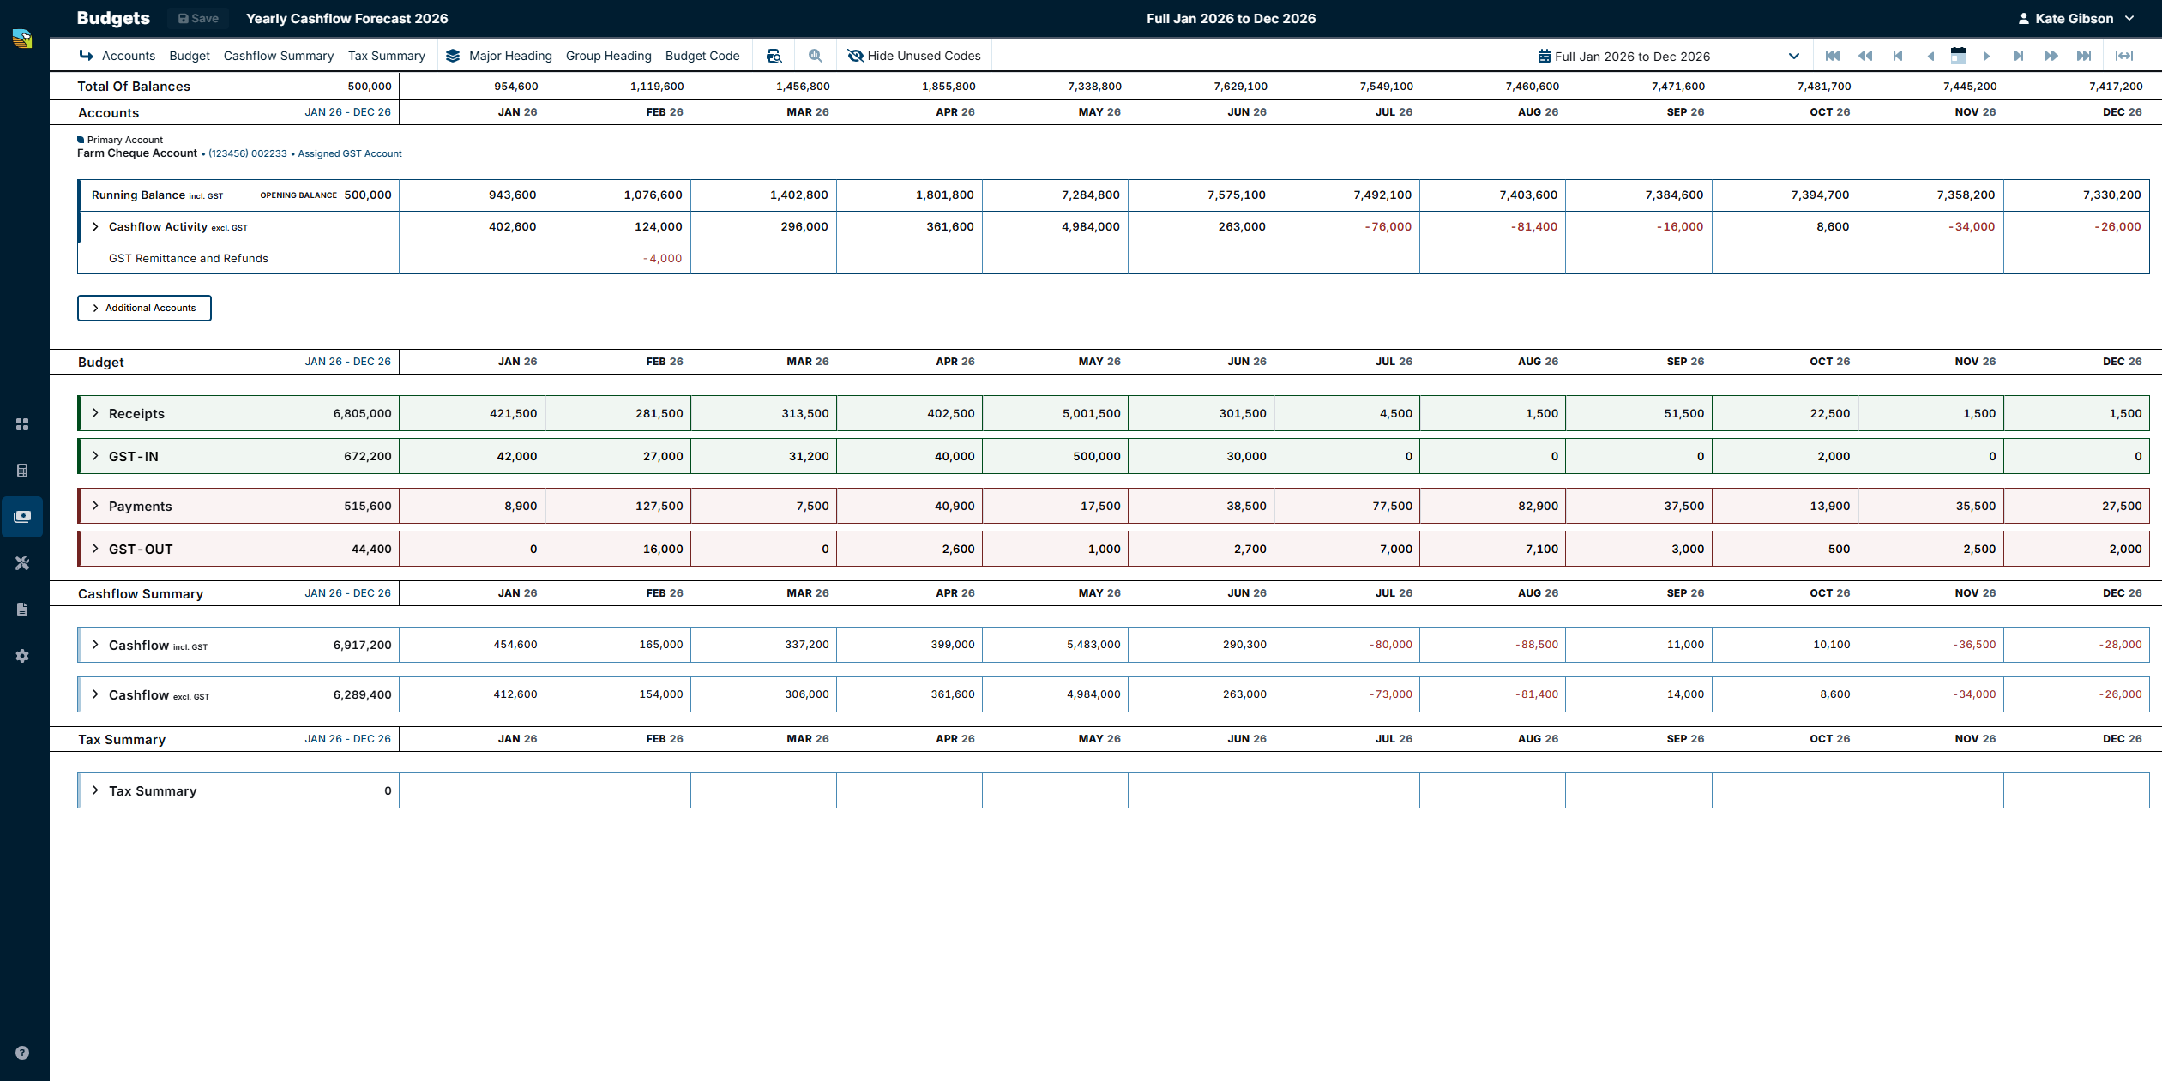
Task: Click the Assigned GST Account link
Action: 350,153
